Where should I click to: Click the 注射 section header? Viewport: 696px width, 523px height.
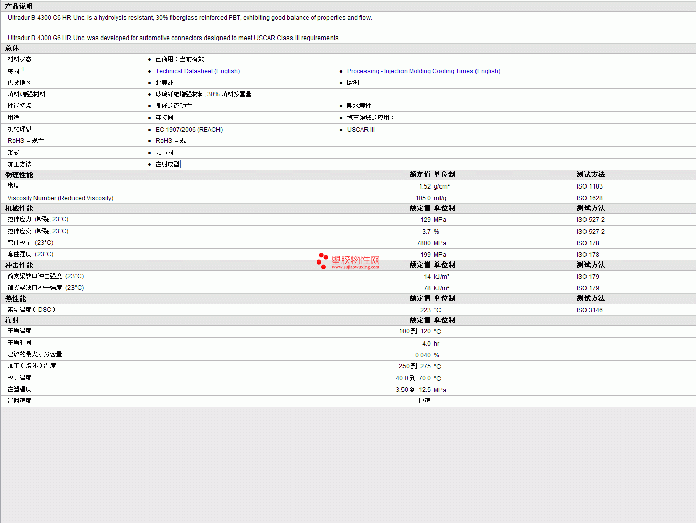[x=12, y=320]
